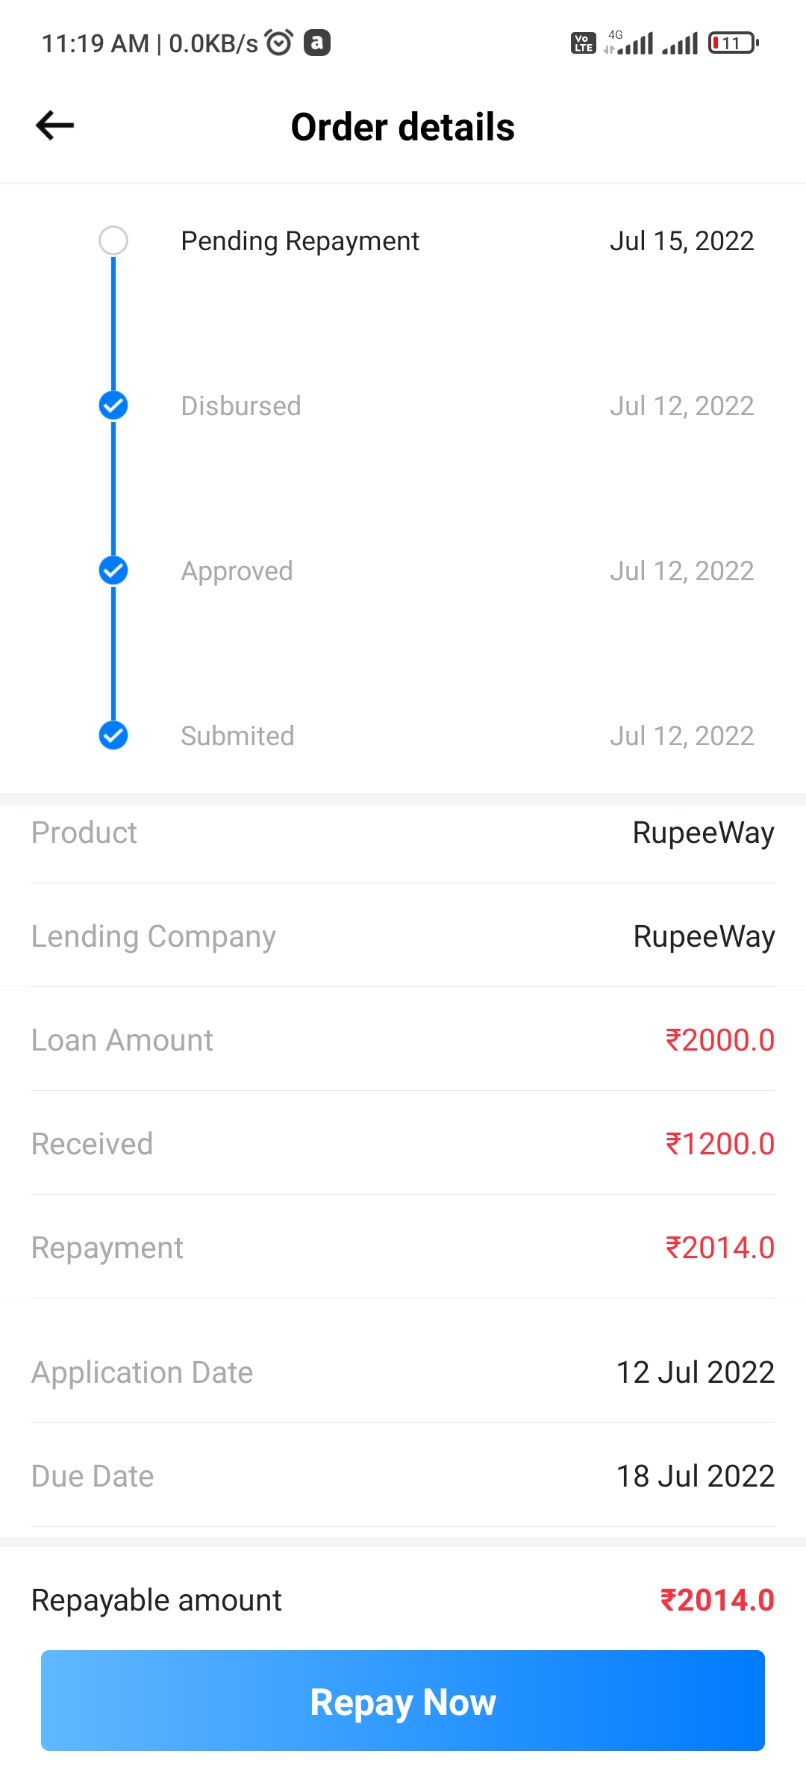Tap the Approved blue checkmark icon
The image size is (806, 1792).
[x=113, y=570]
